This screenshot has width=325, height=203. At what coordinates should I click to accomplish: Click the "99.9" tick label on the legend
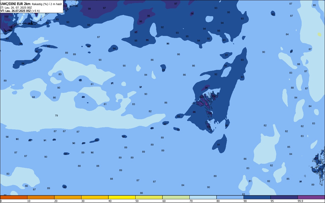click(x=300, y=201)
